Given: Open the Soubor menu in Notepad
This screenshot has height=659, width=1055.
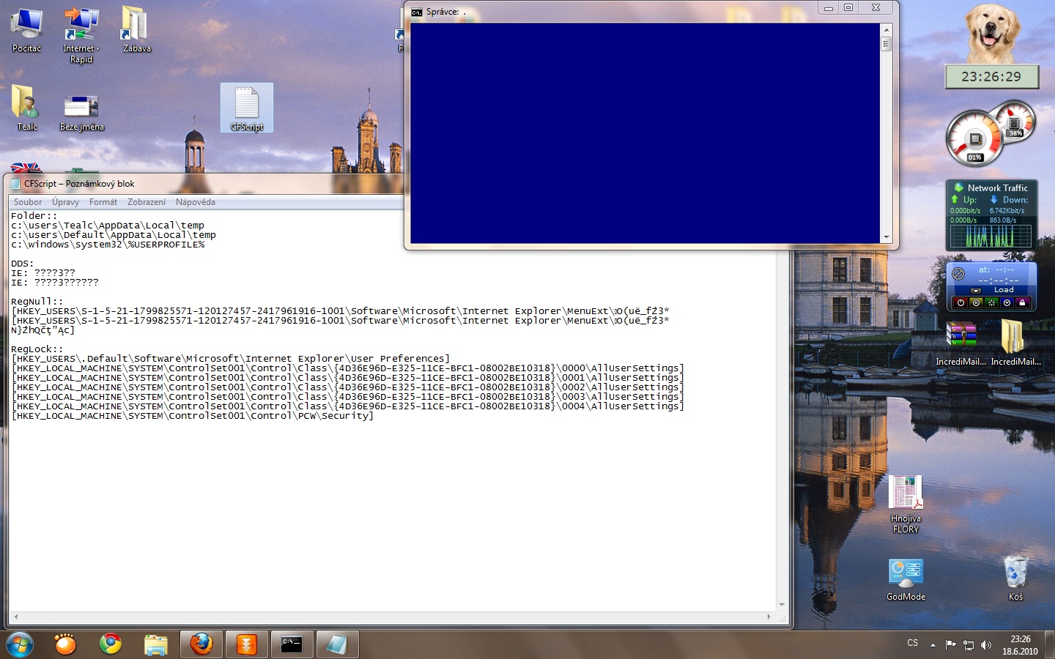Looking at the screenshot, I should coord(27,202).
